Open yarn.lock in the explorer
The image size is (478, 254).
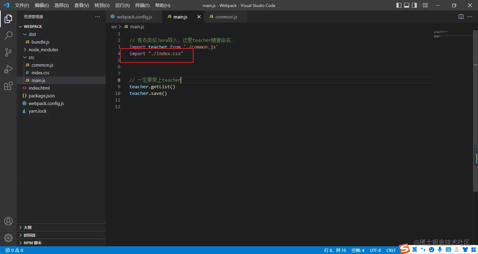[62, 111]
